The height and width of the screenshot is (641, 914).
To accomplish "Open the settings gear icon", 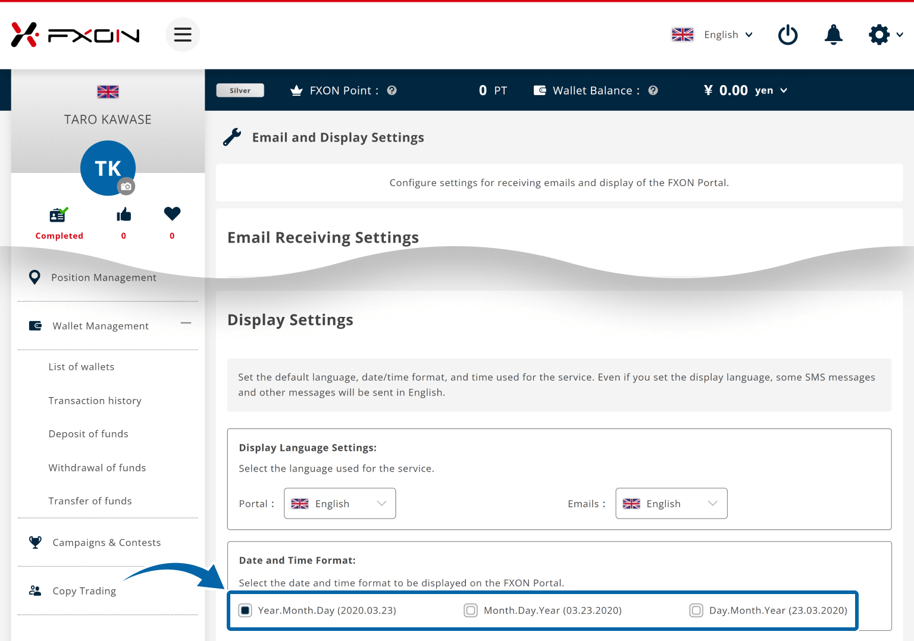I will point(879,34).
